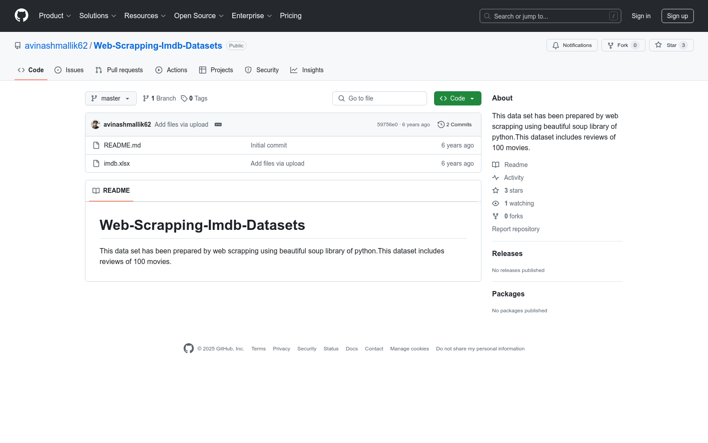Open the Terms link in footer
This screenshot has height=443, width=708.
(x=258, y=349)
